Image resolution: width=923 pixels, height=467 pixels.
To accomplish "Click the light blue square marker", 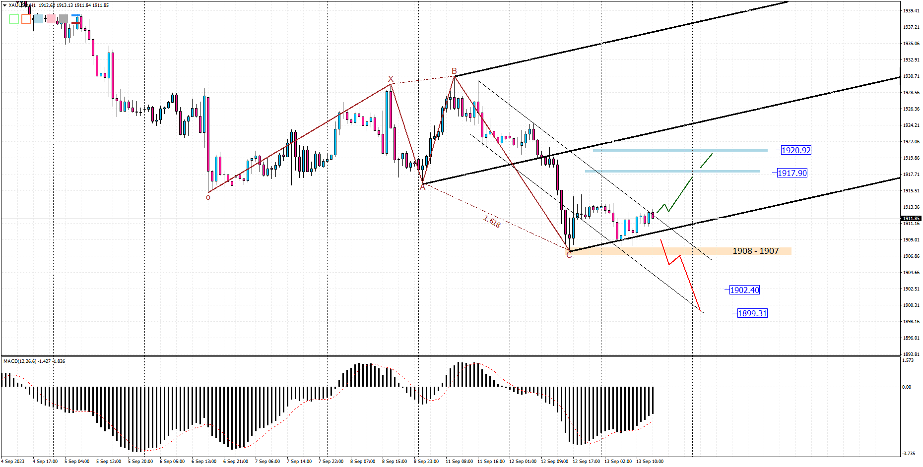I will click(39, 19).
